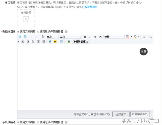Select 使用旺铺详情编辑器 for 手机端描述
Viewport: 162px width, 125px height.
pyautogui.click(x=38, y=122)
